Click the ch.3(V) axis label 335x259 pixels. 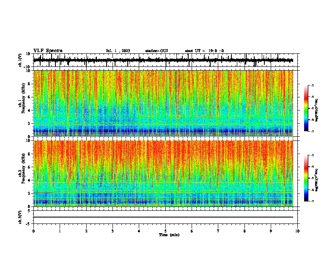point(20,217)
